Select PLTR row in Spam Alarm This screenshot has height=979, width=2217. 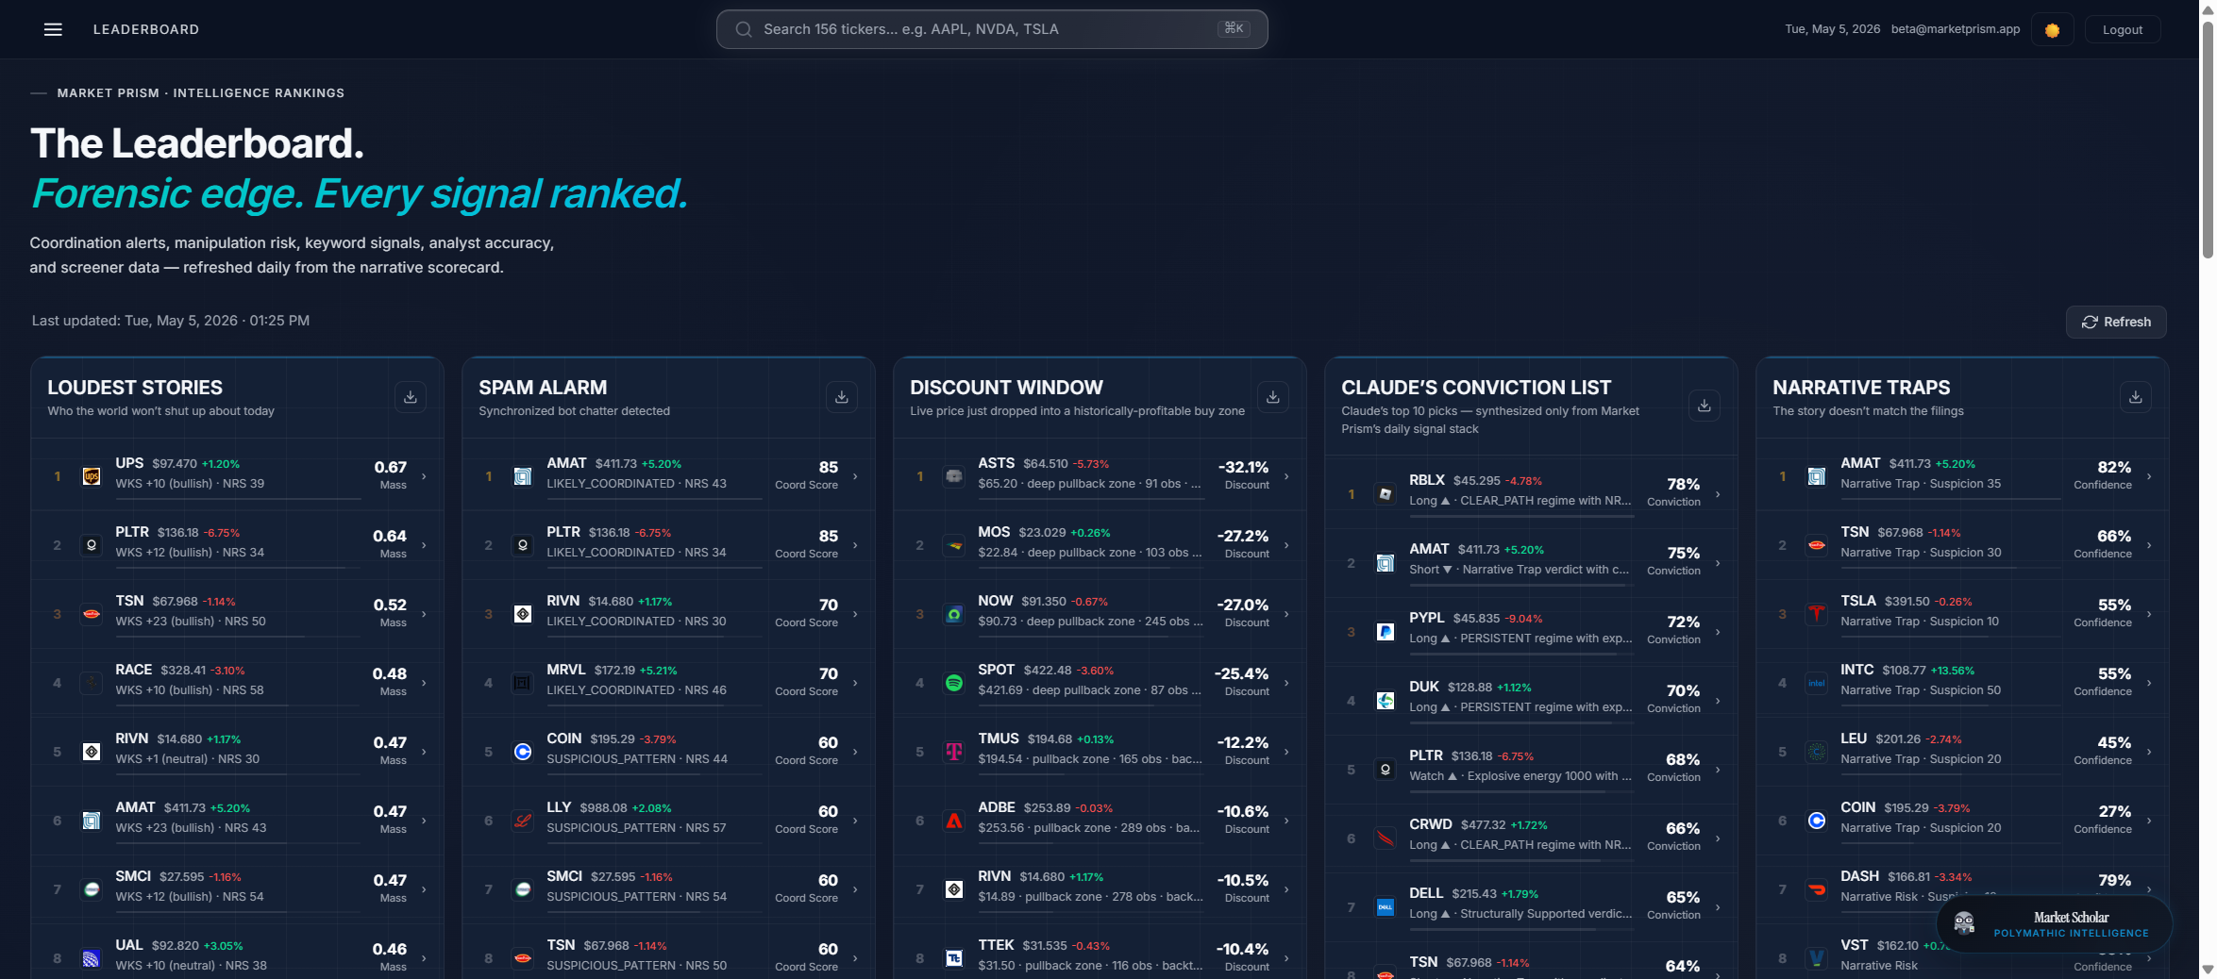click(x=668, y=545)
